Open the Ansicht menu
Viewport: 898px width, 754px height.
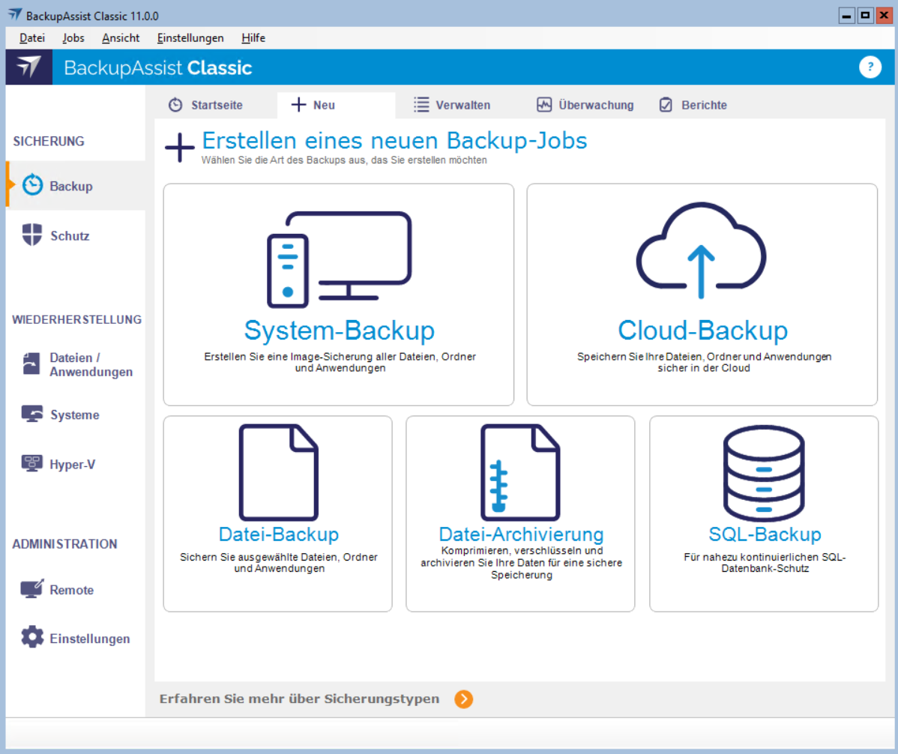(x=120, y=38)
